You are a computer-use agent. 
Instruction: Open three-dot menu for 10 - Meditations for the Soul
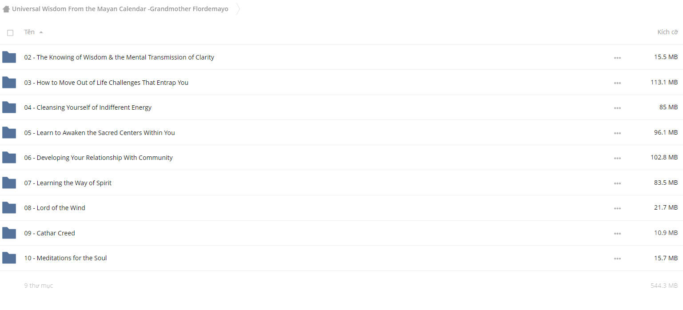[617, 258]
